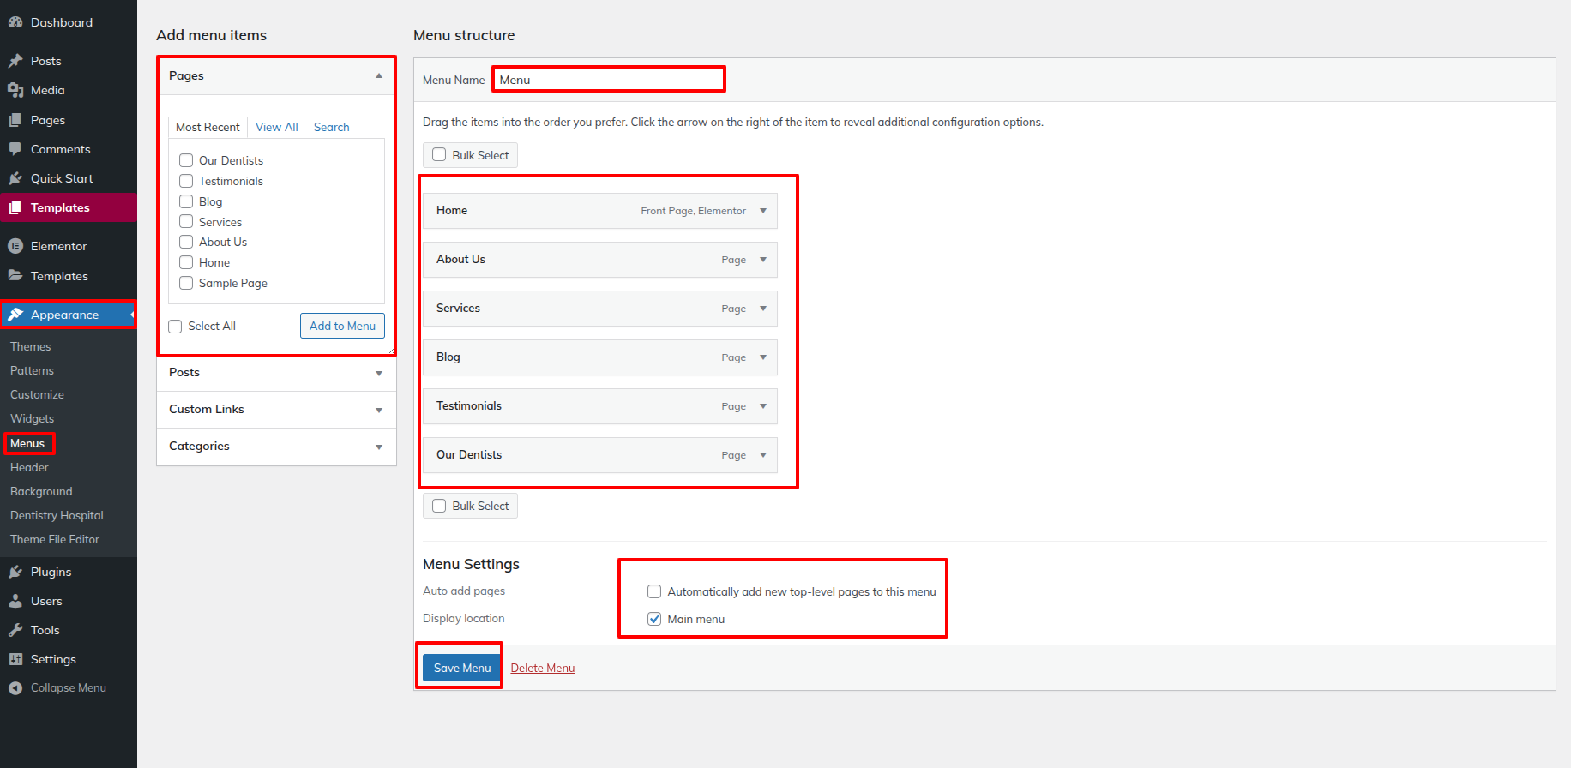The image size is (1571, 768).
Task: Open Media via its sidebar icon
Action: [15, 90]
